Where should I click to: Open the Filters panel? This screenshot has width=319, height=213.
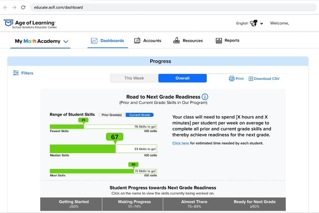coord(23,73)
